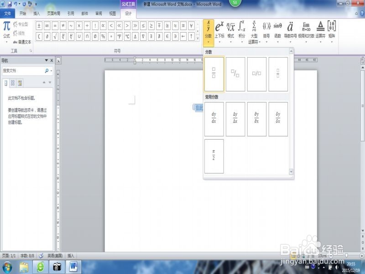Insert the greater-than-or-equal symbol
Screen dimensions: 365x274
tap(151, 26)
